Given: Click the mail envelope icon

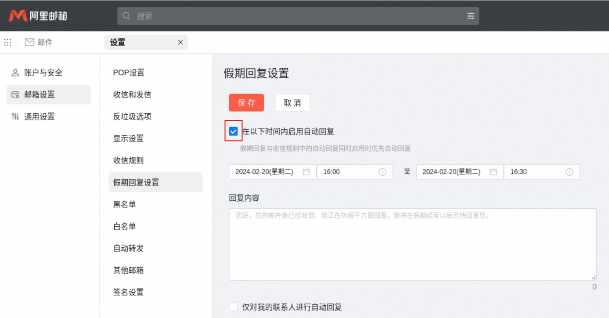Looking at the screenshot, I should (x=29, y=42).
